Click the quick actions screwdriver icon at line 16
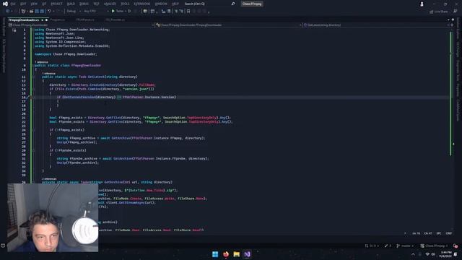Viewport: 462px width, 260px height. pyautogui.click(x=28, y=97)
